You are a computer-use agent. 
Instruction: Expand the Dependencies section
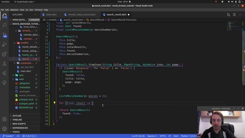click(24, 128)
